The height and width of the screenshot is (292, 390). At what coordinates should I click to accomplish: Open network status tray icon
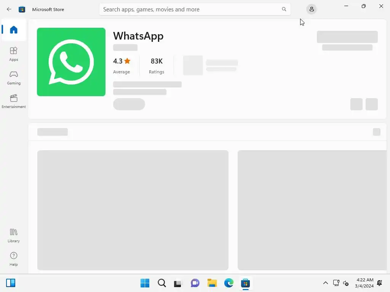(336, 283)
